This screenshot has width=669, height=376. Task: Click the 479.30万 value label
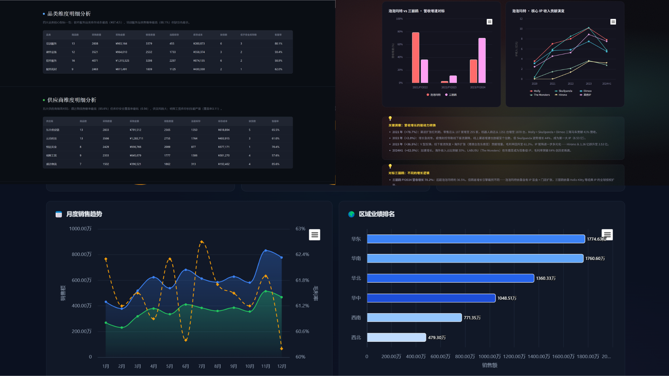tap(437, 337)
